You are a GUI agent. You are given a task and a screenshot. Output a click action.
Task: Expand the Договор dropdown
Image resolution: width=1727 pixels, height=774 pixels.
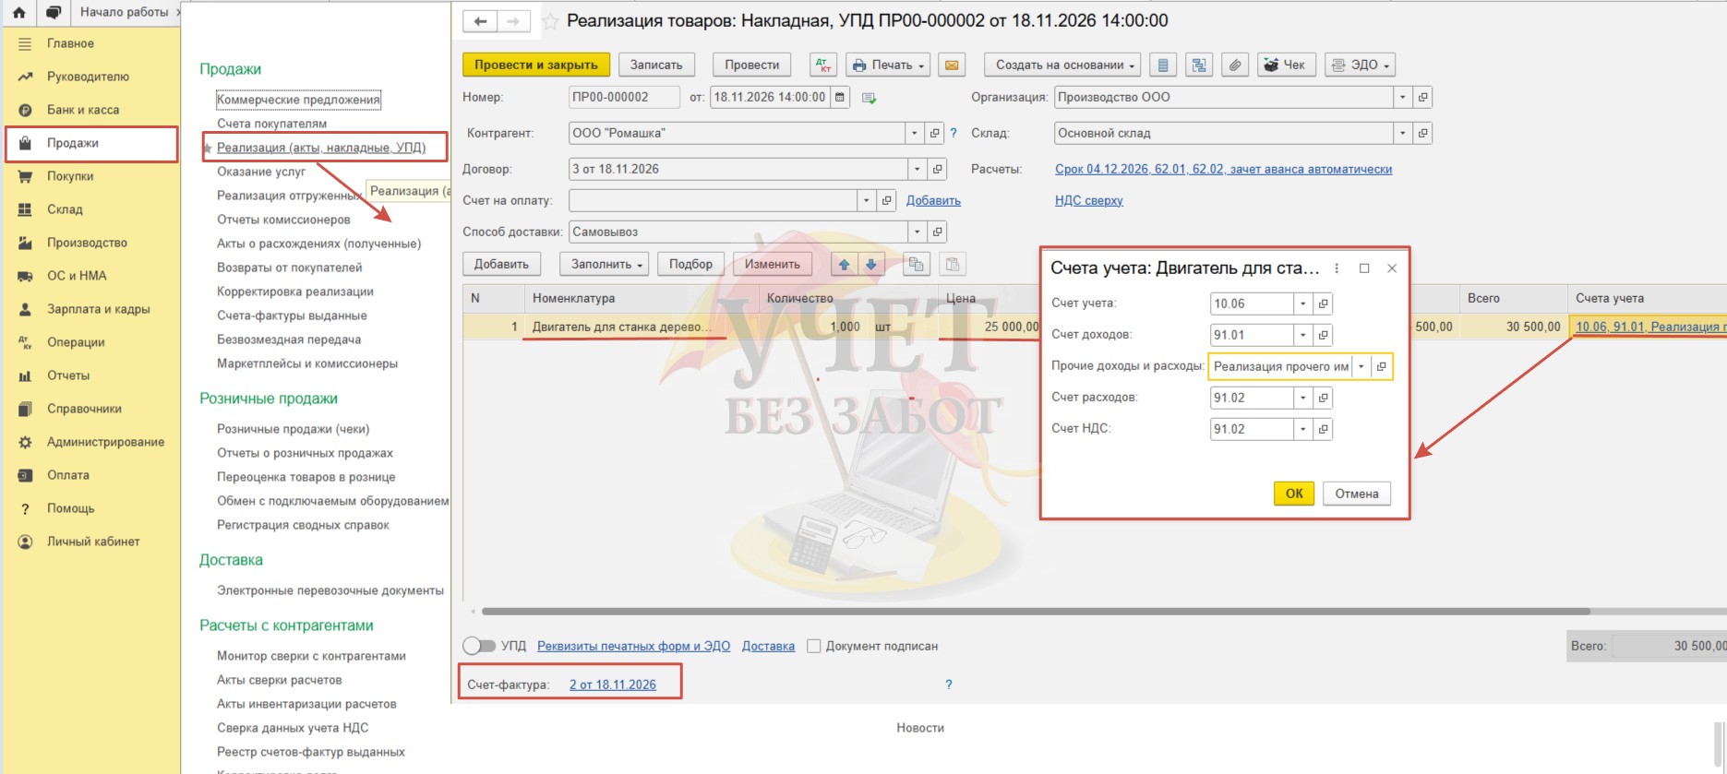coord(917,169)
